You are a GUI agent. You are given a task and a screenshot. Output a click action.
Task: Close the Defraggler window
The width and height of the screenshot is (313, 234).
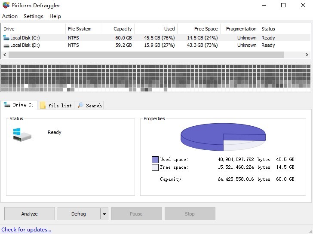(303, 6)
